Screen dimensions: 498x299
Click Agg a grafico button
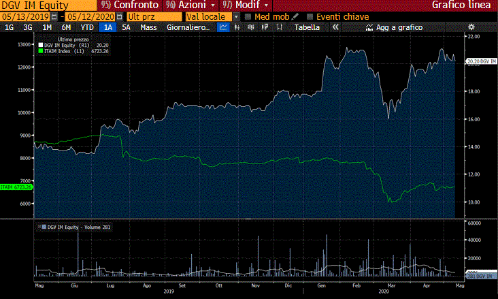(x=394, y=27)
